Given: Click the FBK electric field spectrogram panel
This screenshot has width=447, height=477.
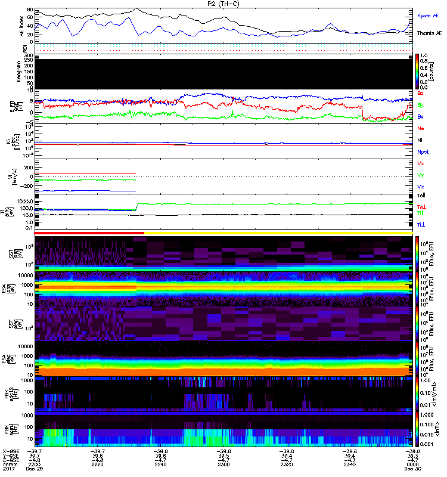Looking at the screenshot, I should (223, 394).
